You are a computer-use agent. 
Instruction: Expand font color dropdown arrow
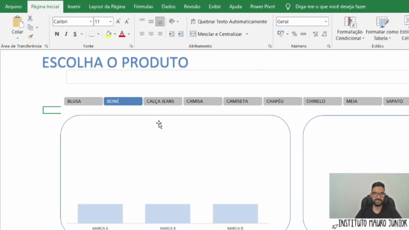[128, 34]
